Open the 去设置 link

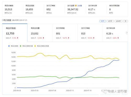point(80,6)
